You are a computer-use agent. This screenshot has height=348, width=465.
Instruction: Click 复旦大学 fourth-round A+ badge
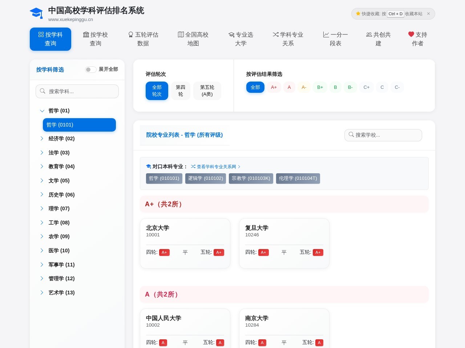pos(263,252)
